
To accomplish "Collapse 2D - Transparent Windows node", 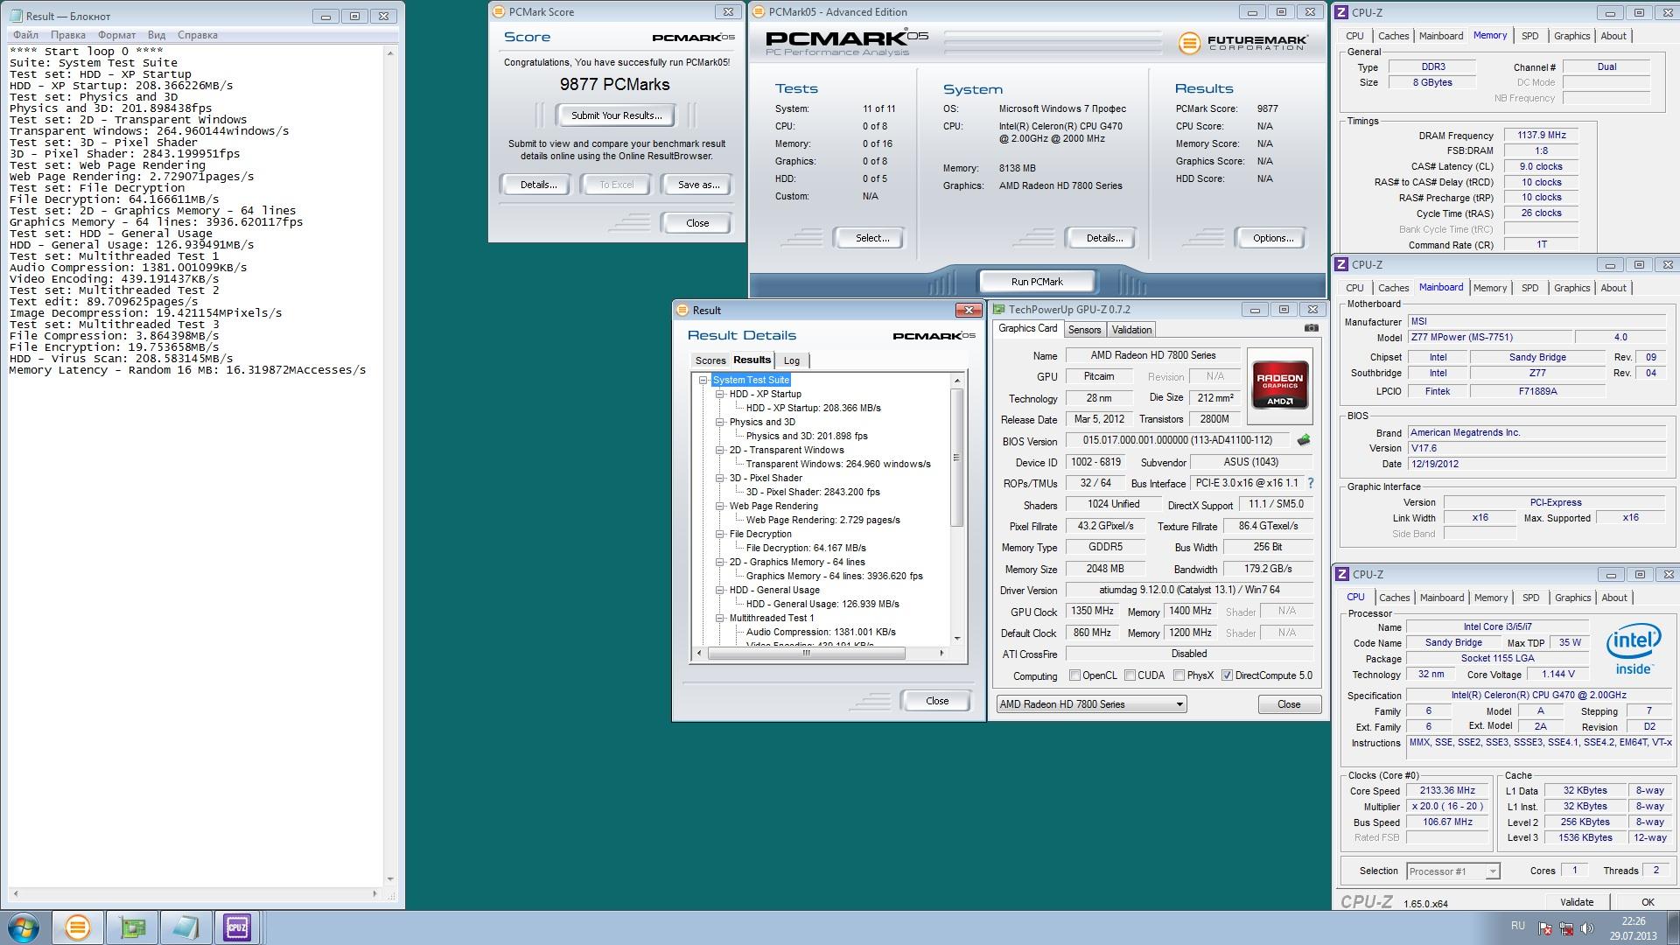I will pos(719,450).
